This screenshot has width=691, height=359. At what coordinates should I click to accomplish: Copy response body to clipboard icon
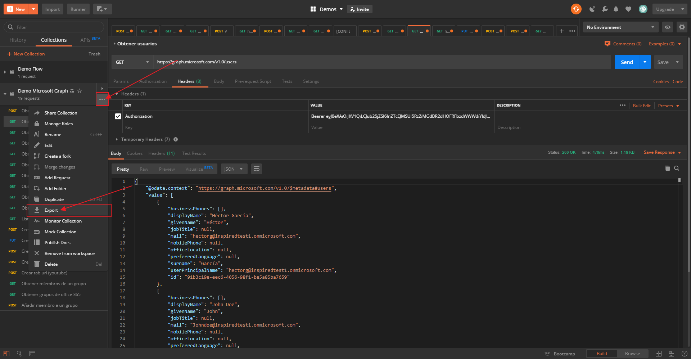667,168
